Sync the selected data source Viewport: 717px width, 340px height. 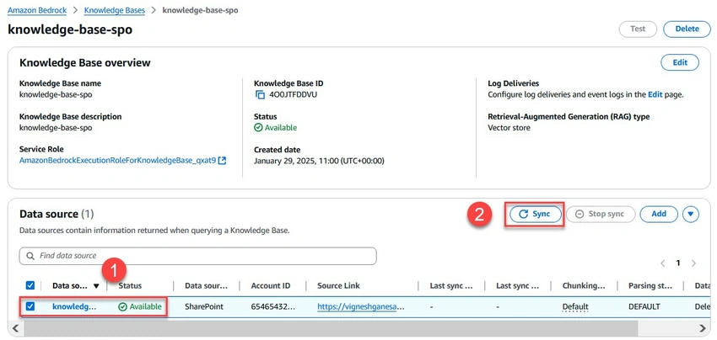pos(535,214)
